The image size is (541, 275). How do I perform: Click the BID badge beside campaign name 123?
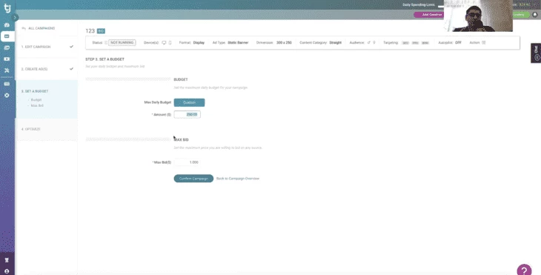coord(101,31)
